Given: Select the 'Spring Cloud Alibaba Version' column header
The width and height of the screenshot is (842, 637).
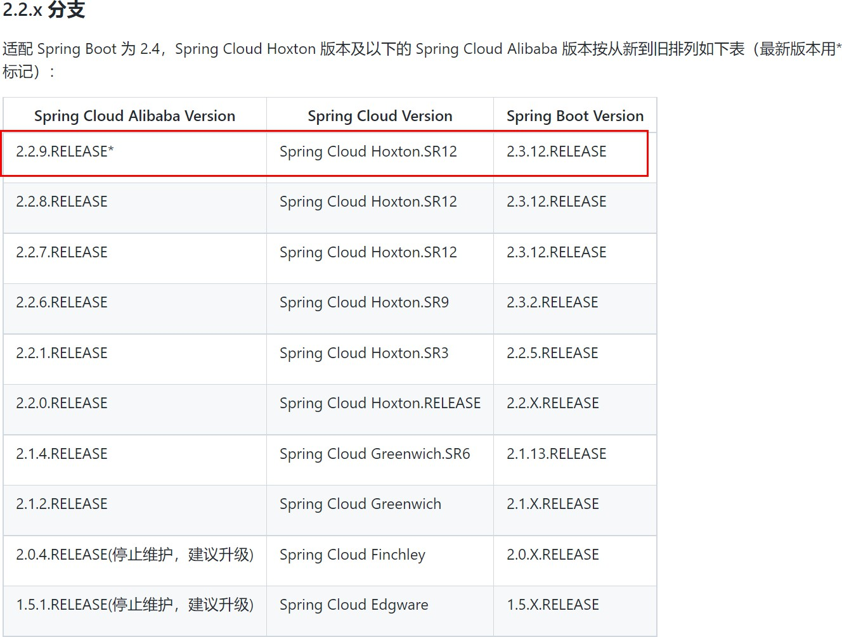Looking at the screenshot, I should (x=134, y=116).
